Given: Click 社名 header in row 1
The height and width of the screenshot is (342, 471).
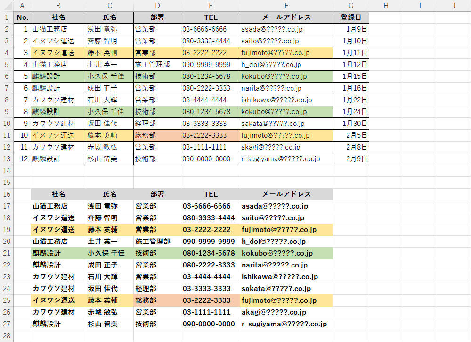Looking at the screenshot, I should pos(58,17).
